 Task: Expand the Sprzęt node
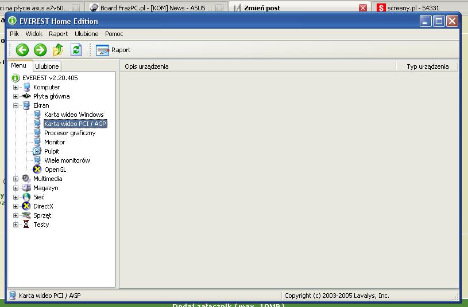[x=16, y=215]
